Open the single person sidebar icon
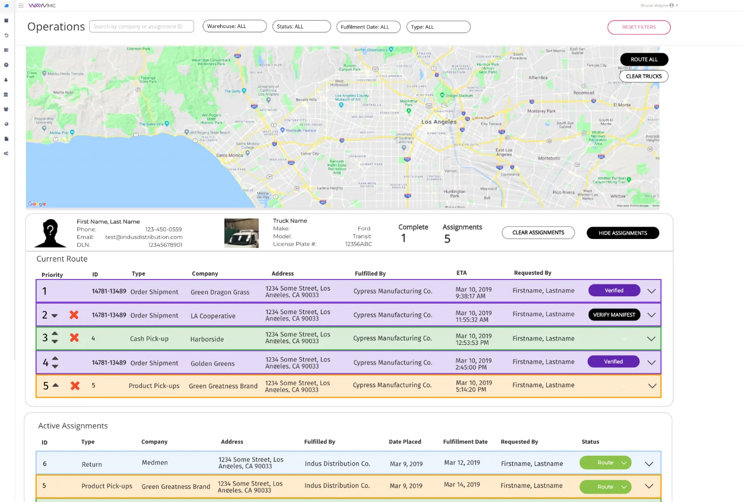Viewport: 743px width, 502px height. coord(6,80)
